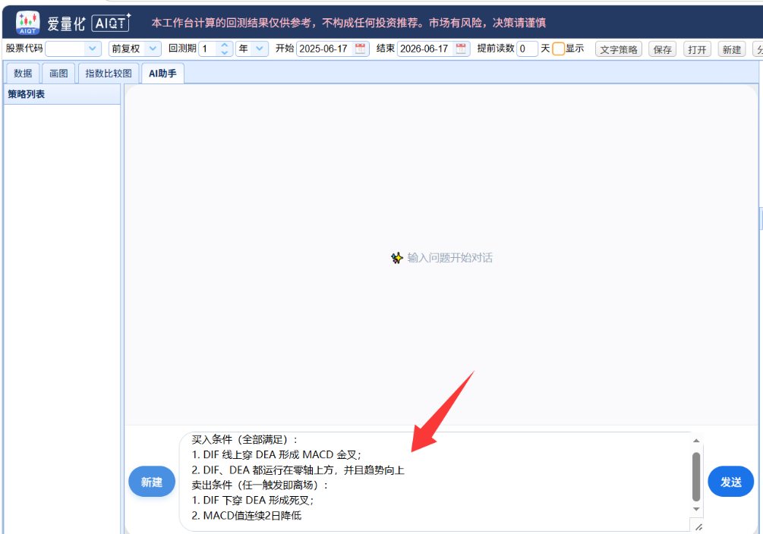
Task: Click the resize handle of the message box
Action: point(698,526)
